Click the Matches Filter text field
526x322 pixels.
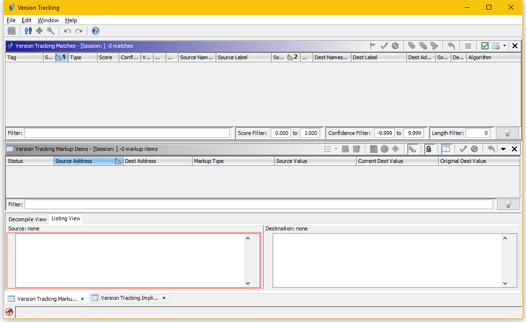(x=127, y=133)
